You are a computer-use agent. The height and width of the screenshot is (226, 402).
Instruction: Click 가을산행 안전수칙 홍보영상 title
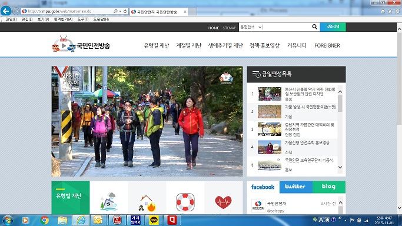click(x=307, y=143)
